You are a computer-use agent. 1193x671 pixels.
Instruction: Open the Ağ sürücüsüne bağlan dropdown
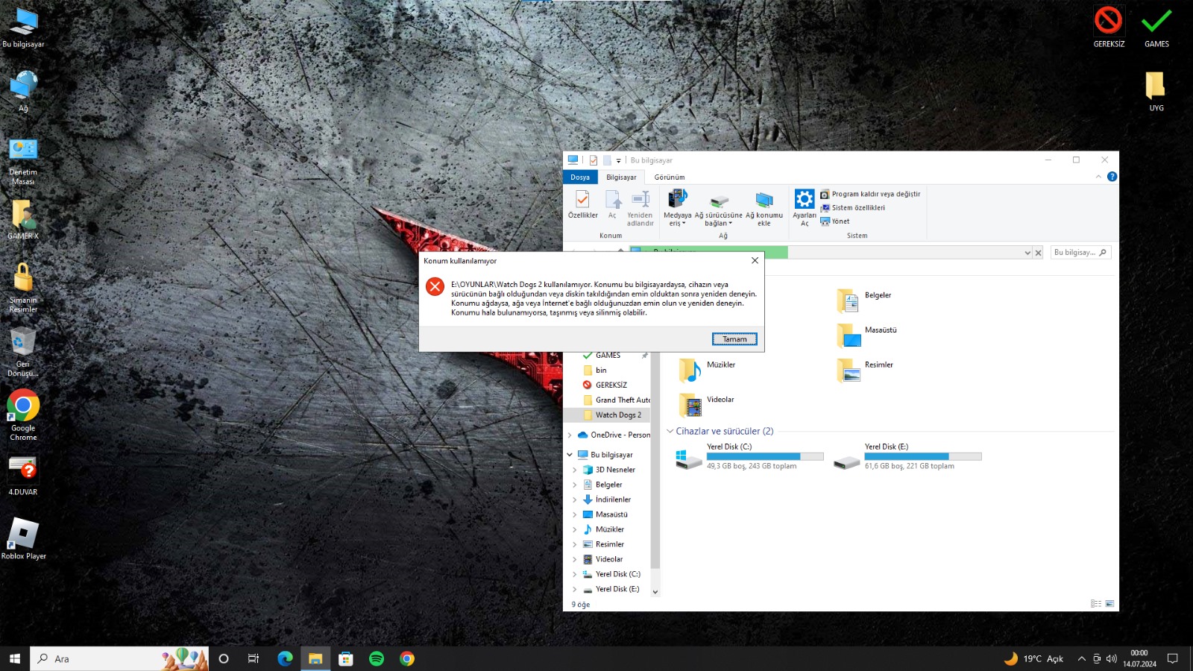[x=719, y=208]
